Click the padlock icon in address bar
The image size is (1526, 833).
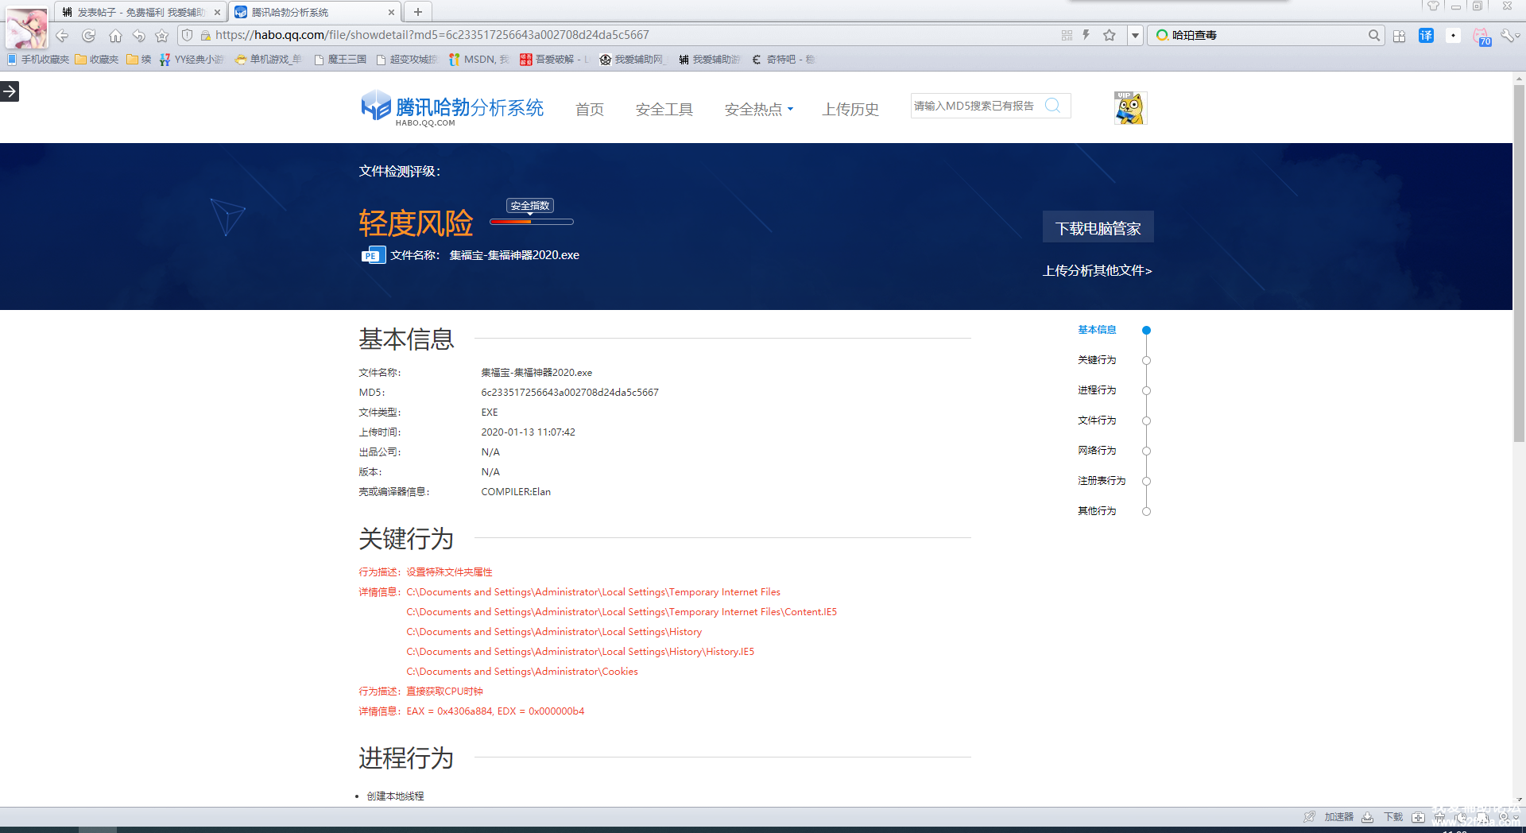pos(205,35)
